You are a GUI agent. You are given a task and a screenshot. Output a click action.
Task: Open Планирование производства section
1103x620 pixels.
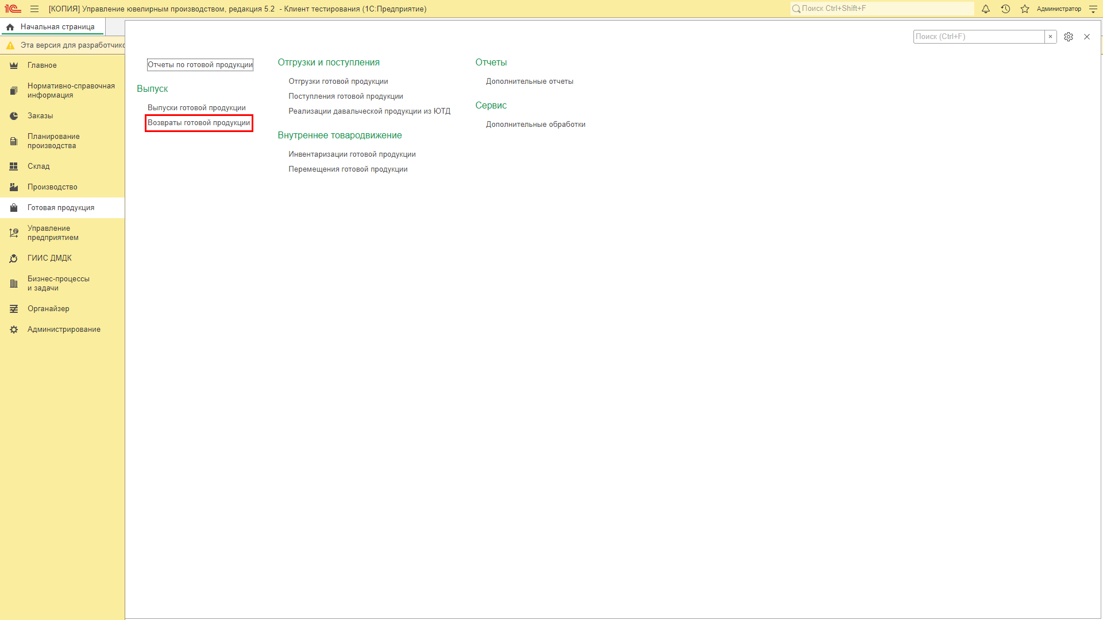(x=62, y=141)
